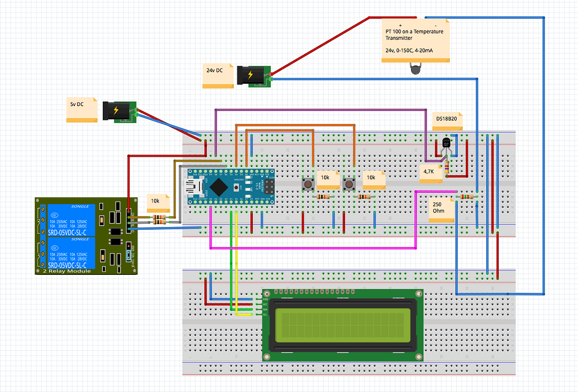
Task: Expand the DS18B20 sticky note
Action: coord(447,119)
